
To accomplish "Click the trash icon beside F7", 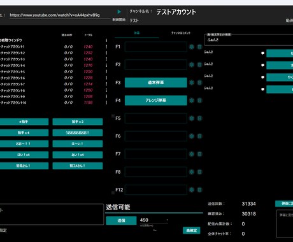I will tap(199, 154).
